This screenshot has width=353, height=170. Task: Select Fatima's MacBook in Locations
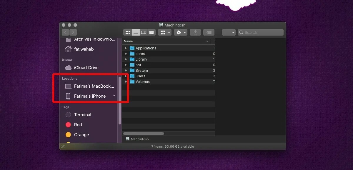click(94, 86)
